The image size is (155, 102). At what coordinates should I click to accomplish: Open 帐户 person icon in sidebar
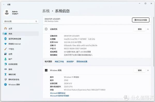pos(5,59)
